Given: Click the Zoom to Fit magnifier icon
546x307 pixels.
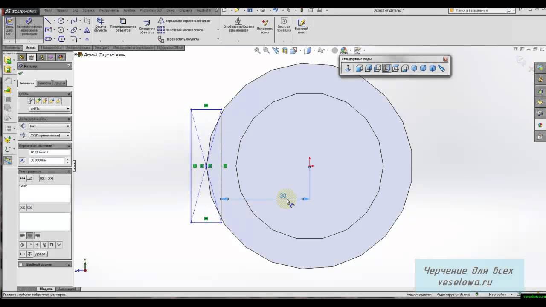Looking at the screenshot, I should [x=257, y=50].
